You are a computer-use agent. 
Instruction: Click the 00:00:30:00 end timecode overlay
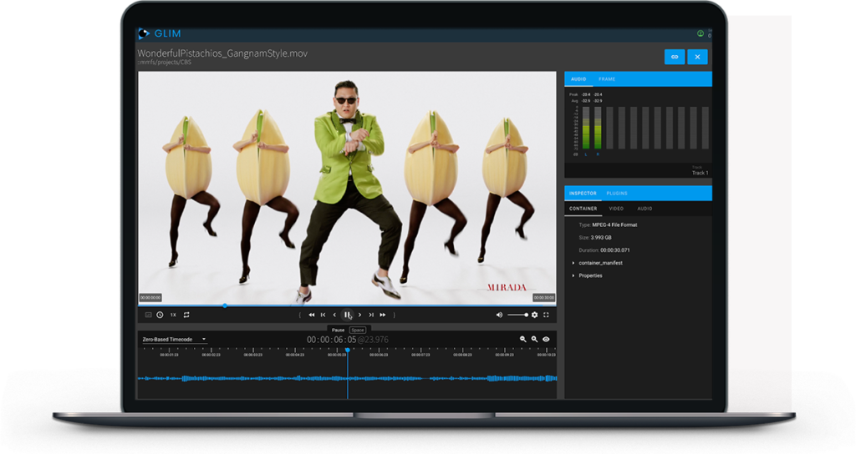(x=543, y=298)
